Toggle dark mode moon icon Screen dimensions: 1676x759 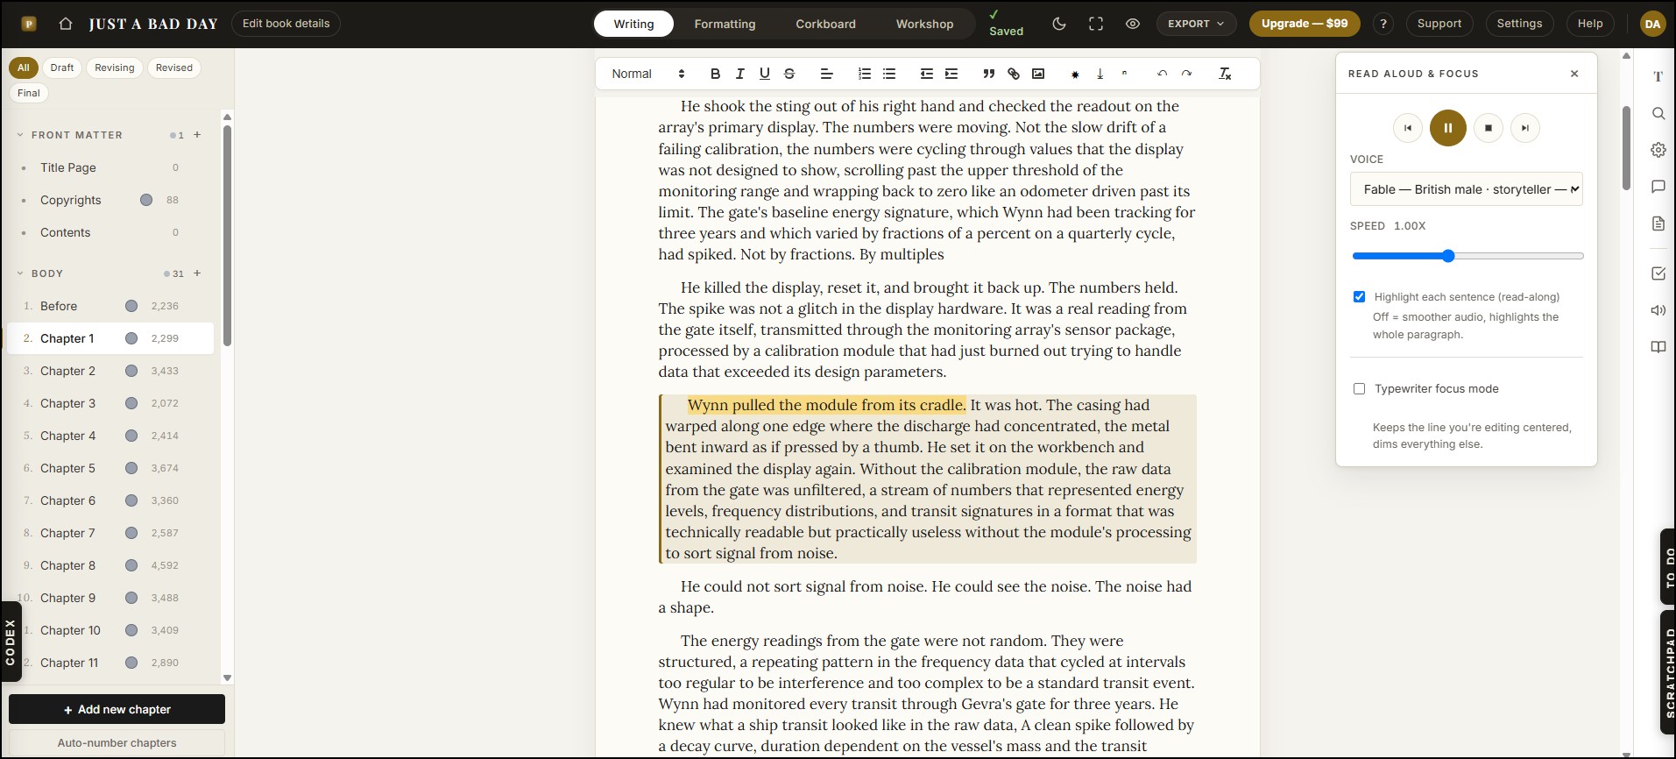(1059, 24)
